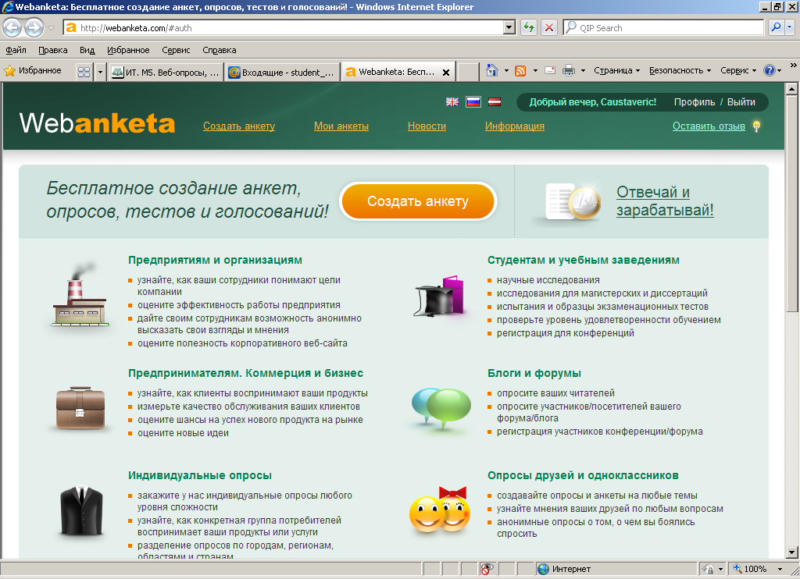Expand the Print dropdown arrow
Screen dimensions: 800x579
[583, 71]
